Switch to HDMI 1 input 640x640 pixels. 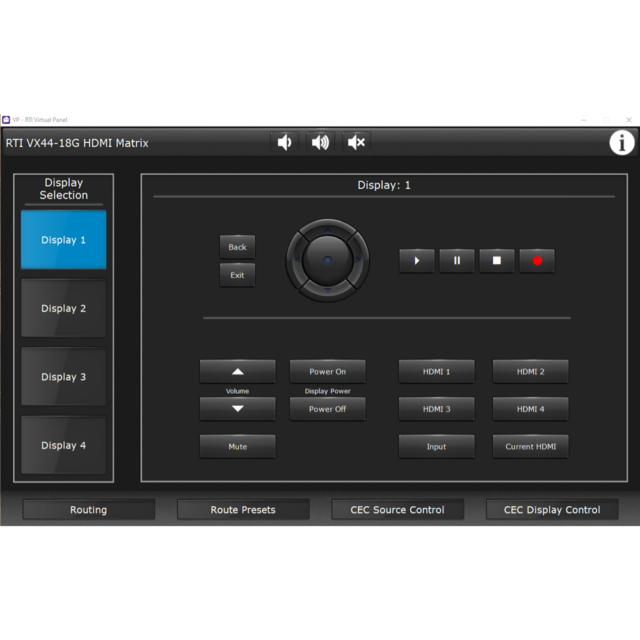point(436,371)
